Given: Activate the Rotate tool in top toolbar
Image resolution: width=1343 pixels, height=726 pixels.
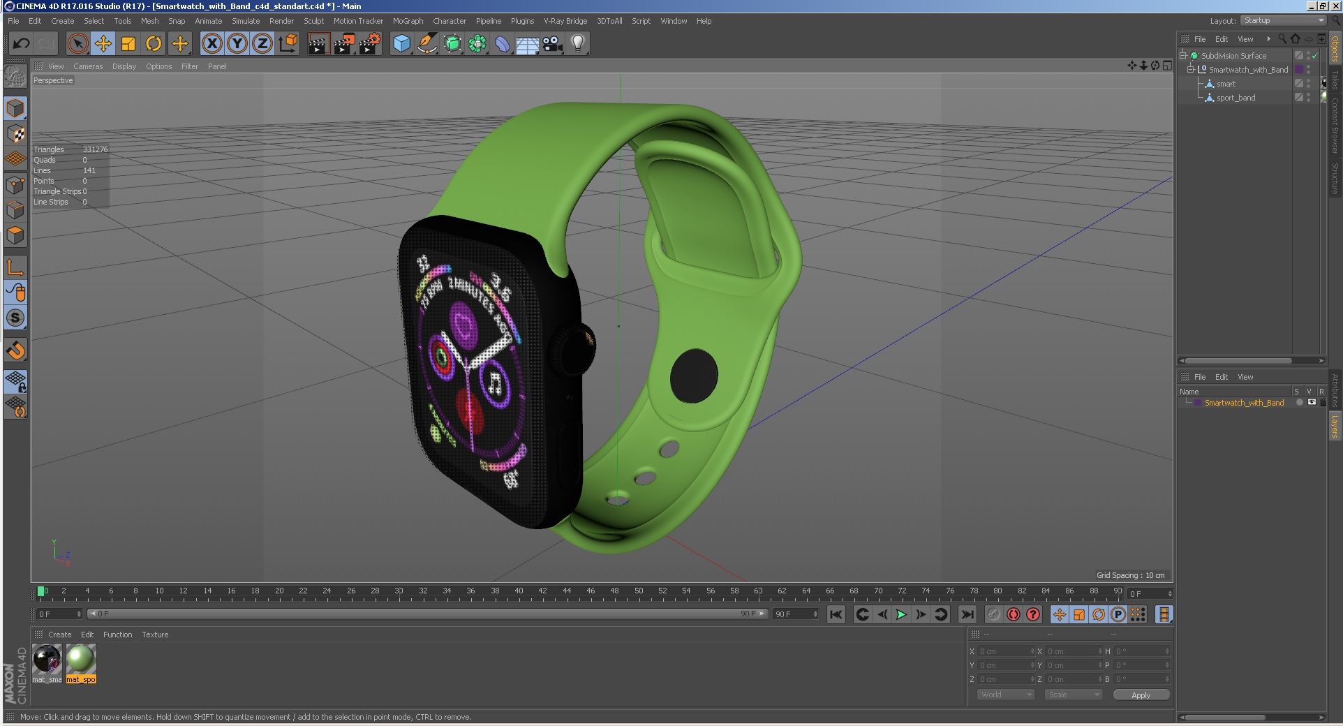Looking at the screenshot, I should (x=154, y=44).
